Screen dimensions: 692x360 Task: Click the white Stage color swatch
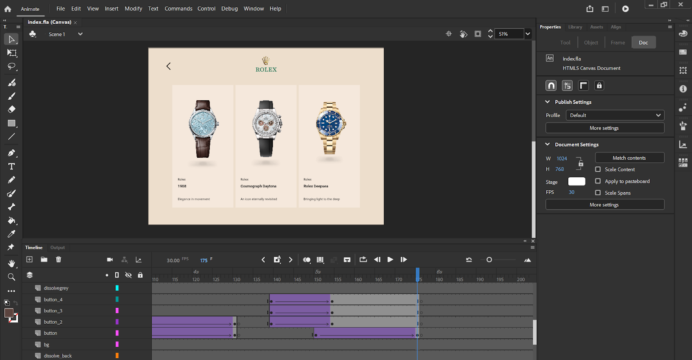pos(577,182)
